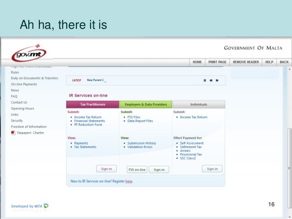Select the Individuals tab
Screen dimensions: 292x219
[199, 104]
